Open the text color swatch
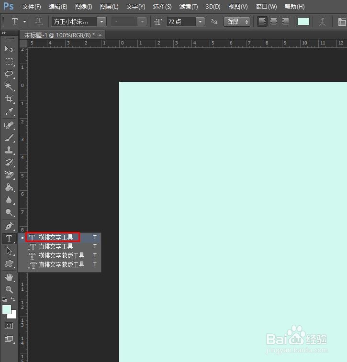This screenshot has height=362, width=347. point(303,22)
